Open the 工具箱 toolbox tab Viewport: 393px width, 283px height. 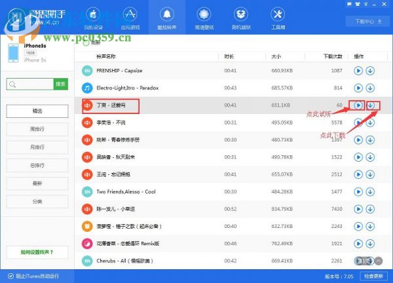(278, 18)
